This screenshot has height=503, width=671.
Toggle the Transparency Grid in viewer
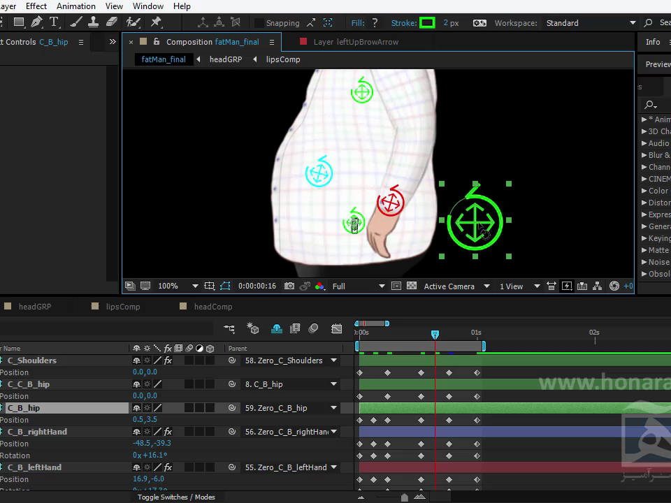tap(411, 286)
